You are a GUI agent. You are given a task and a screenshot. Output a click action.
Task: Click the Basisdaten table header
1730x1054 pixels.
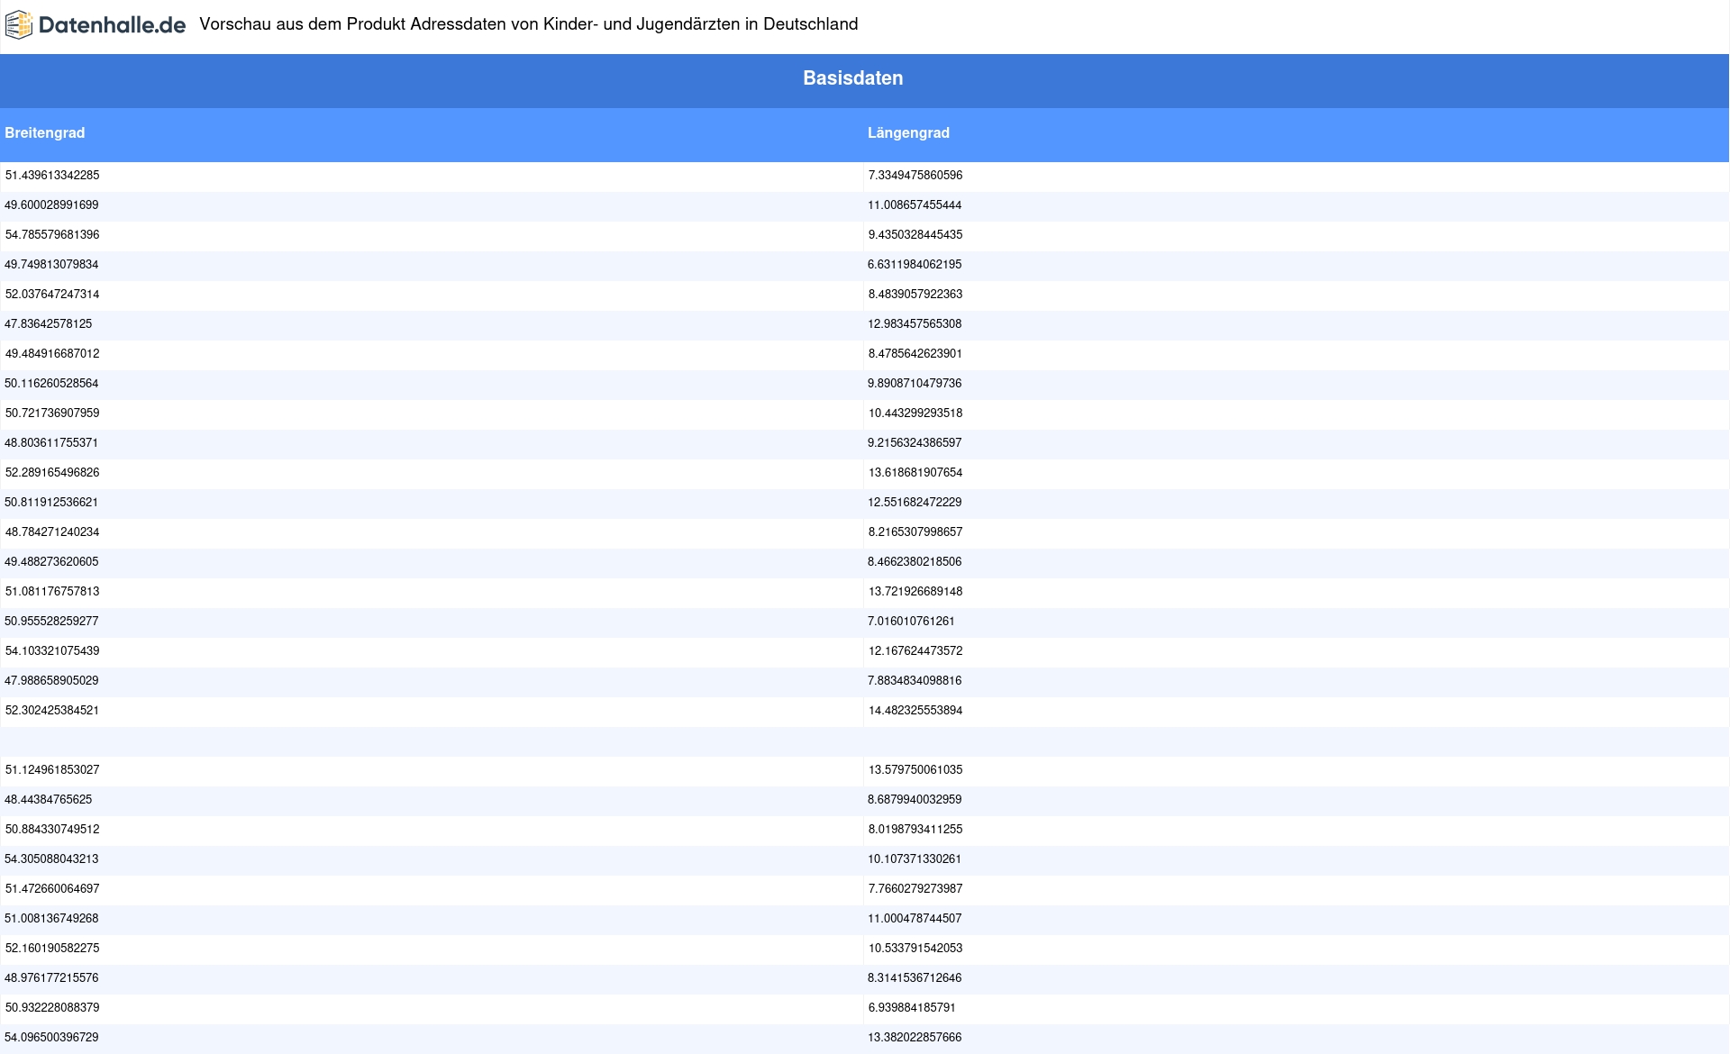coord(852,78)
